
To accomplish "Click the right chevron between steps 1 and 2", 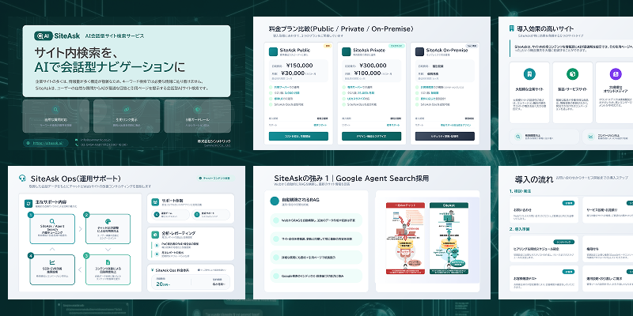I will [x=80, y=229].
